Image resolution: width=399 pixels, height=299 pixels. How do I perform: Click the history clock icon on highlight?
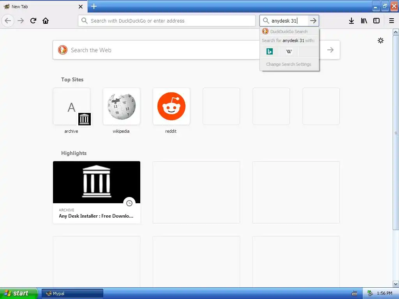129,203
